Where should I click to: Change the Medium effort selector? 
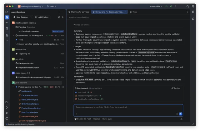pyautogui.click(x=97, y=119)
